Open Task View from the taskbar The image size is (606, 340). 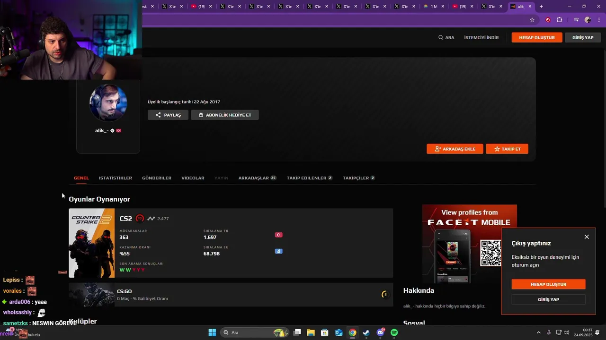[297, 332]
